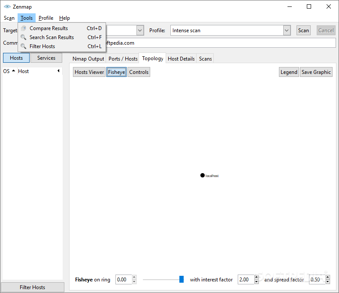The image size is (339, 293).
Task: Increase the interest factor value
Action: tap(257, 277)
